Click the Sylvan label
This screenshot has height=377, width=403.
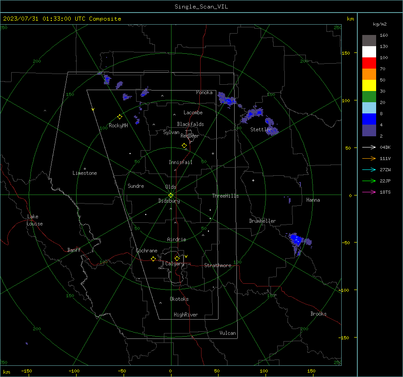click(x=171, y=132)
